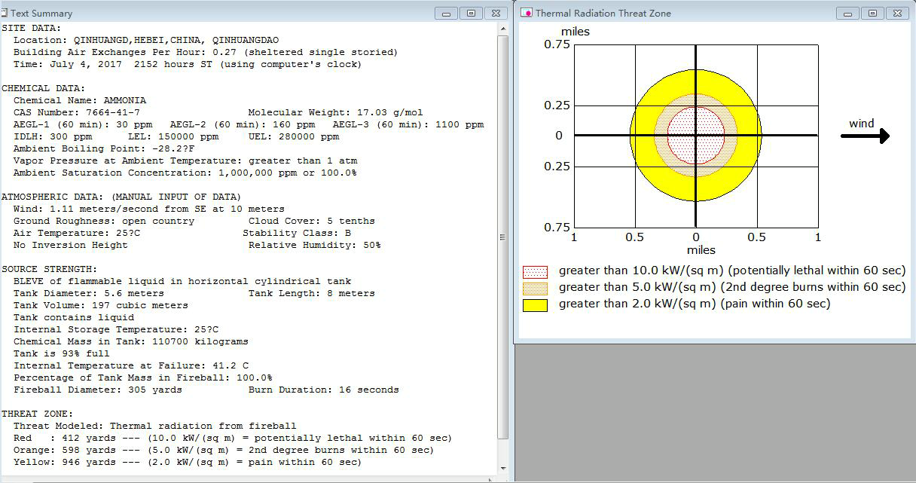Minimize the Thermal Radiation Threat Zone window
916x483 pixels.
tap(848, 13)
